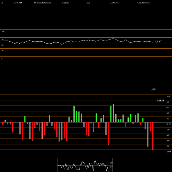Click MR axis '0 0' zero label
The image size is (172, 172).
169,124
